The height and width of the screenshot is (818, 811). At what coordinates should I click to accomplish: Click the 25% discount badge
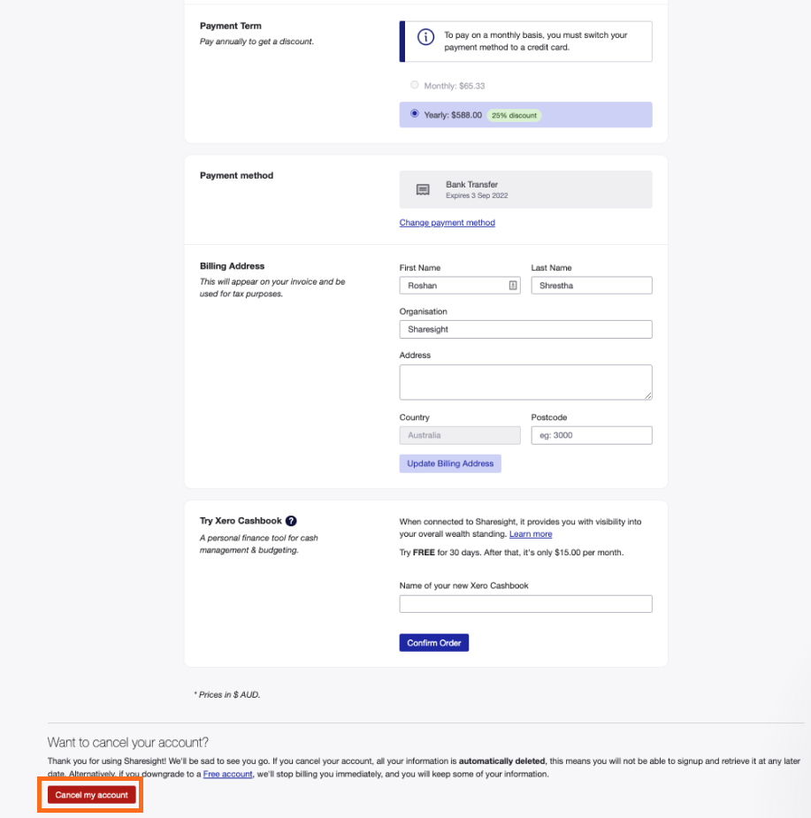coord(514,114)
